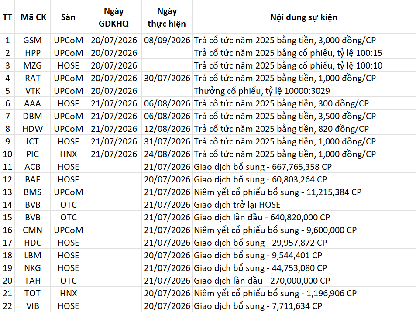Click the 'Sàn' column header
This screenshot has width=416, height=312.
(68, 17)
